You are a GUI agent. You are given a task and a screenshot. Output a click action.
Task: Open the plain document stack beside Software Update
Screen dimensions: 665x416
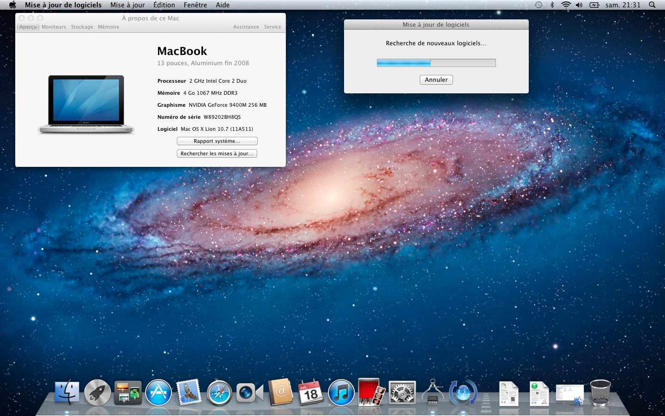click(509, 393)
